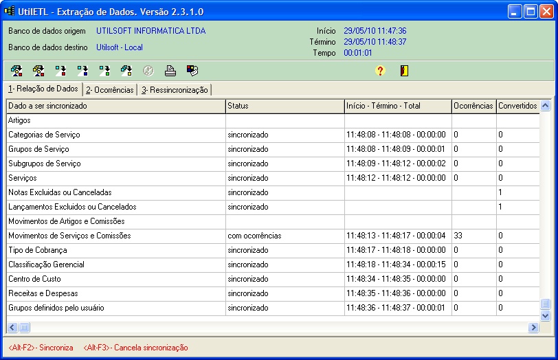
Task: Click the vertical scrollbar down arrow
Action: [545, 315]
